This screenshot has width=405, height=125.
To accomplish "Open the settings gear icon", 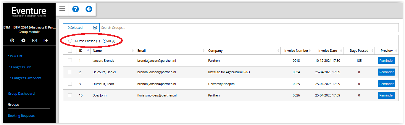I will (23, 41).
